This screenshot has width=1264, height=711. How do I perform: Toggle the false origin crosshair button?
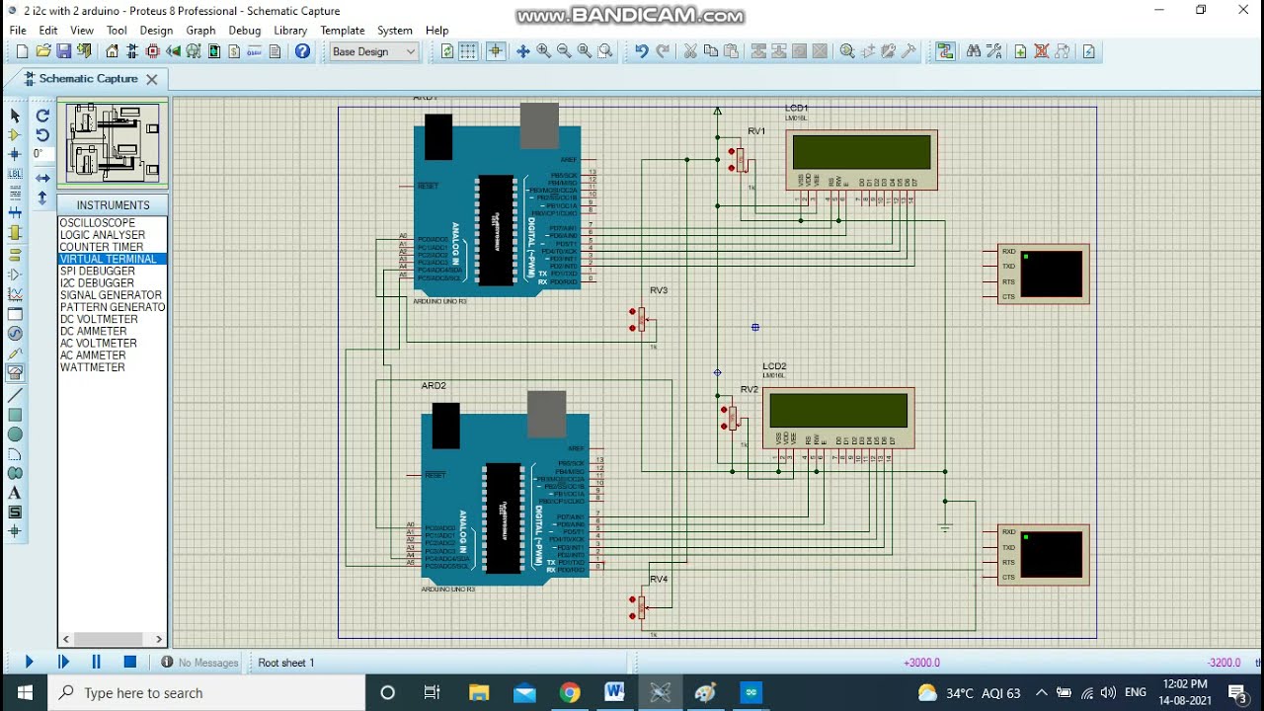(496, 51)
